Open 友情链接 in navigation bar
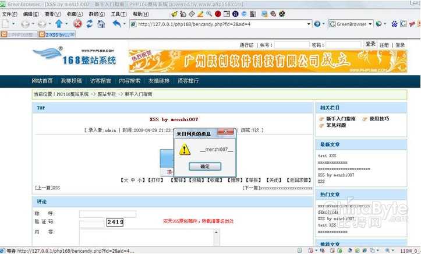 (x=159, y=81)
